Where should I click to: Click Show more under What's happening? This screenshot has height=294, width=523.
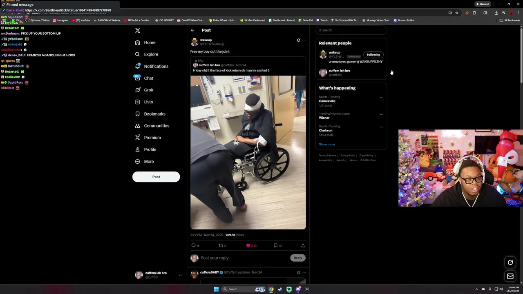point(327,144)
